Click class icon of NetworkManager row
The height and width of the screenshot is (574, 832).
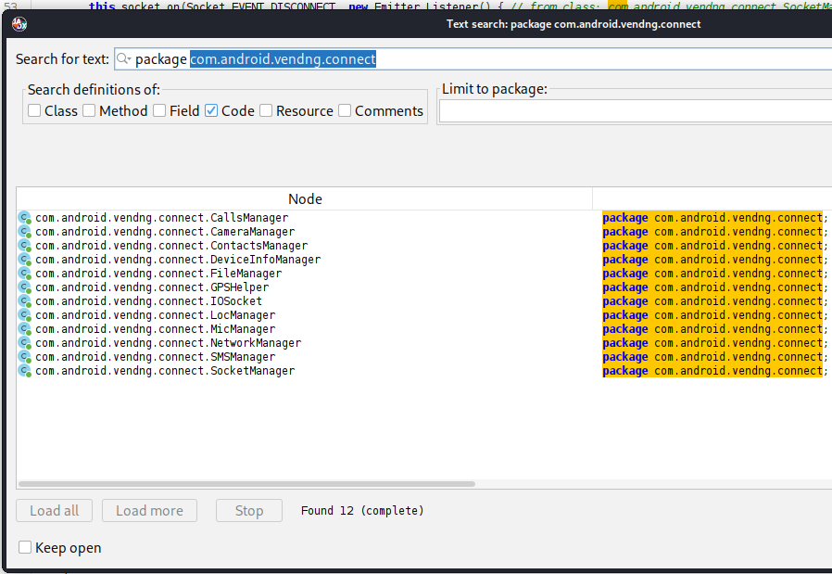pos(24,343)
